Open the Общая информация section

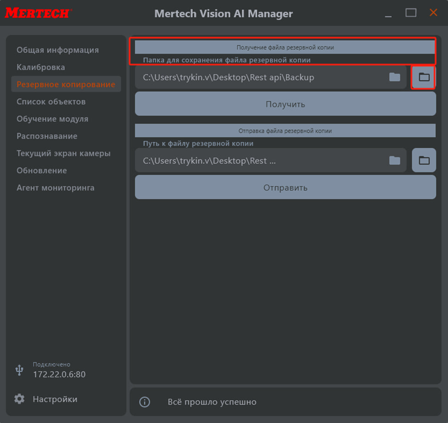click(x=57, y=50)
